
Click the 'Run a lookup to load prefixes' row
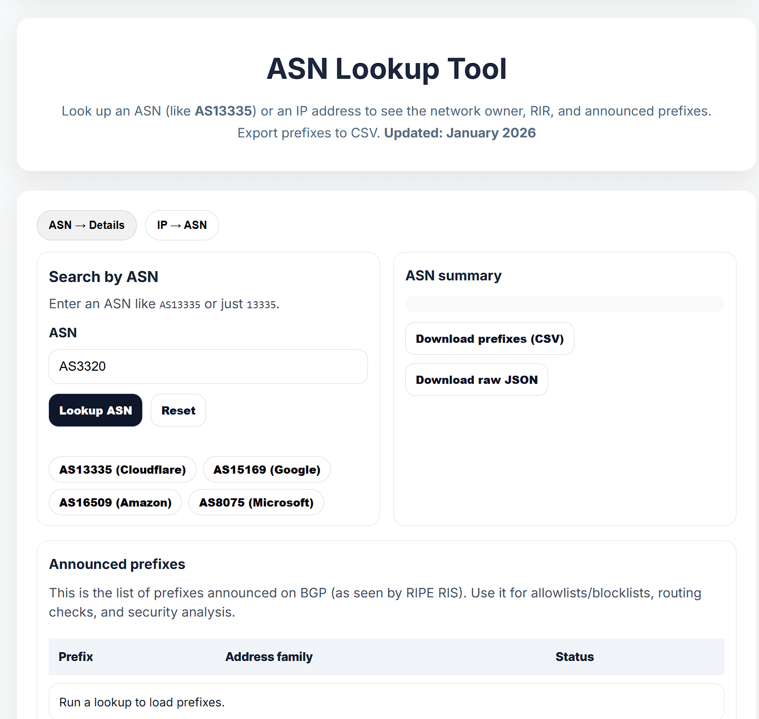click(141, 701)
